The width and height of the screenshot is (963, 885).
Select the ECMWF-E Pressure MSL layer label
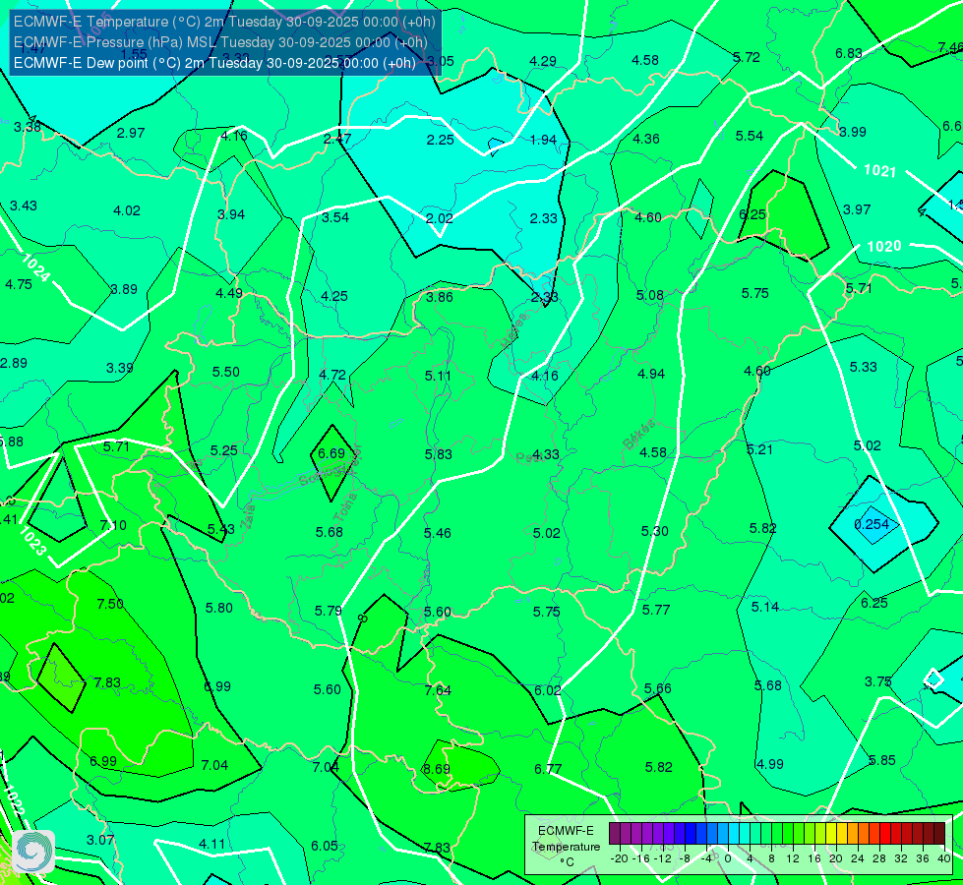[220, 41]
